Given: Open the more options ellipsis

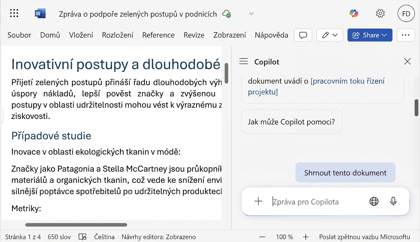Looking at the screenshot, I should pyautogui.click(x=405, y=35).
